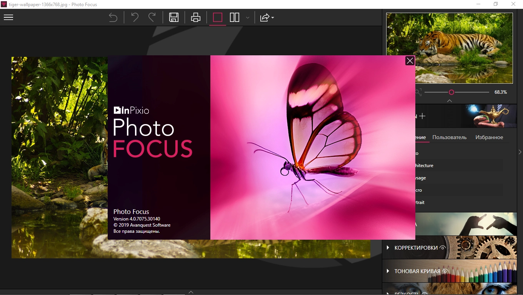Restore down the Photo Focus window
The width and height of the screenshot is (523, 295).
coord(496,4)
